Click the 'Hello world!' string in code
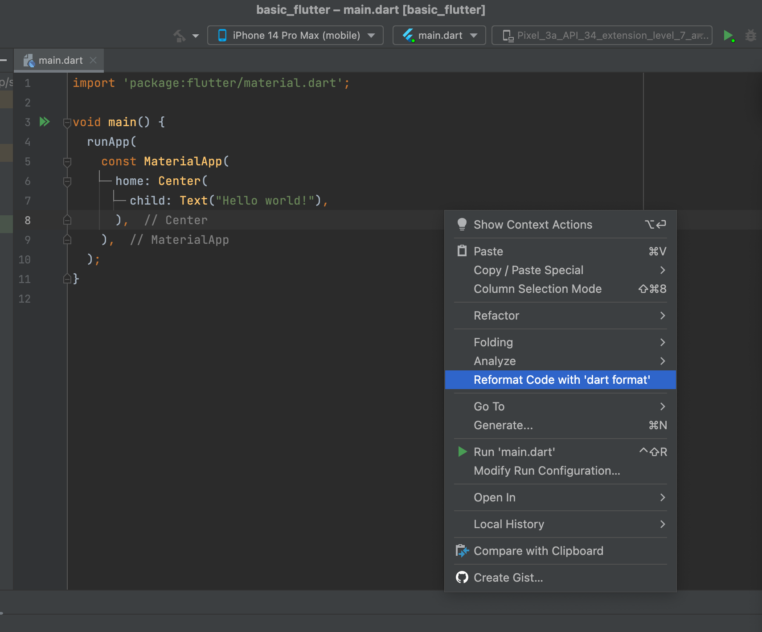Screen dimensions: 762x632 [x=265, y=201]
